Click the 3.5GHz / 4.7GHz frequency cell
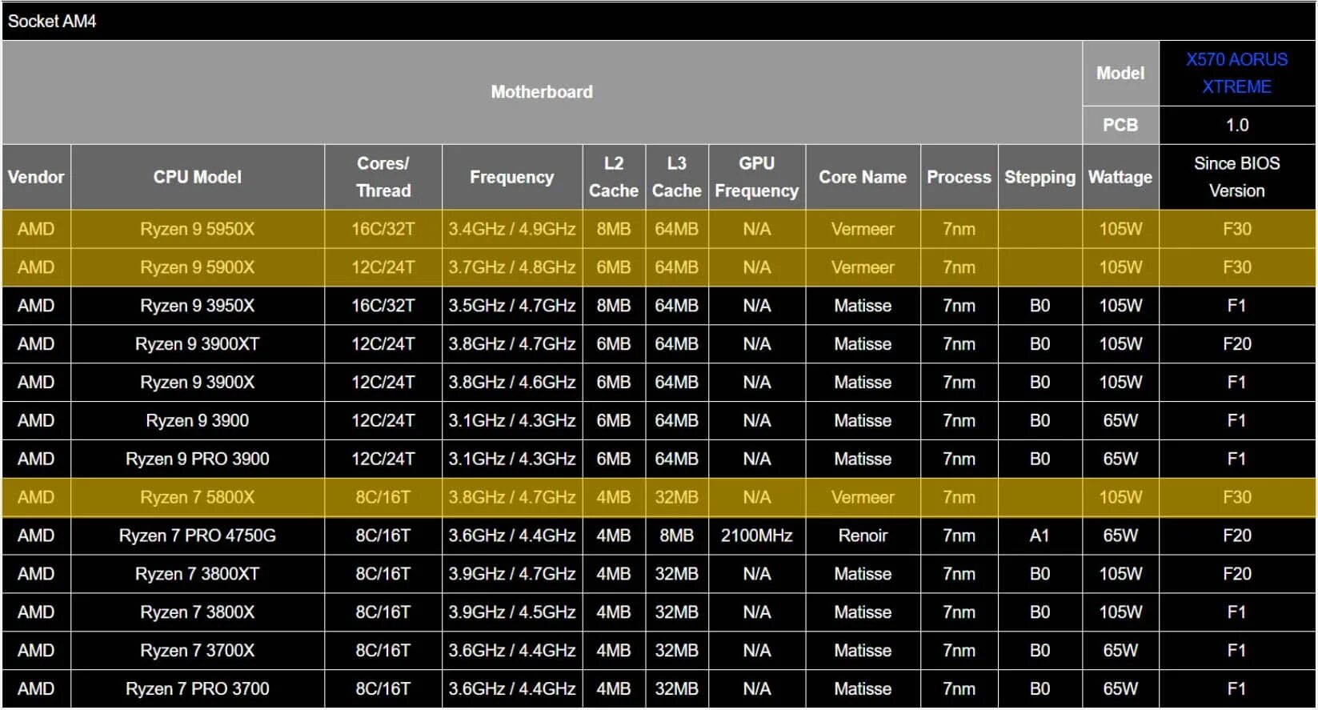The height and width of the screenshot is (710, 1318). (512, 306)
